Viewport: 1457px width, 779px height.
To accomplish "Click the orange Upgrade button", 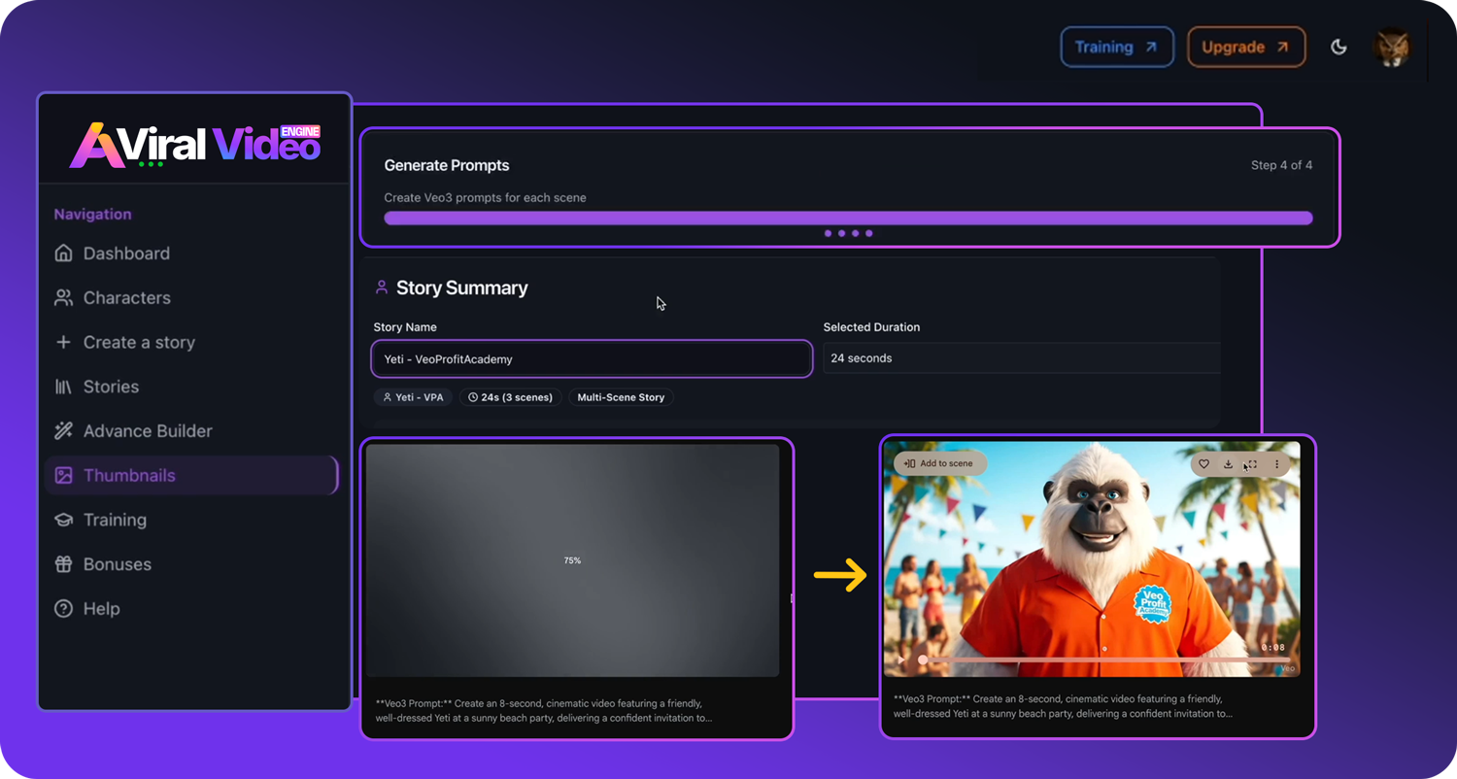I will (x=1245, y=47).
